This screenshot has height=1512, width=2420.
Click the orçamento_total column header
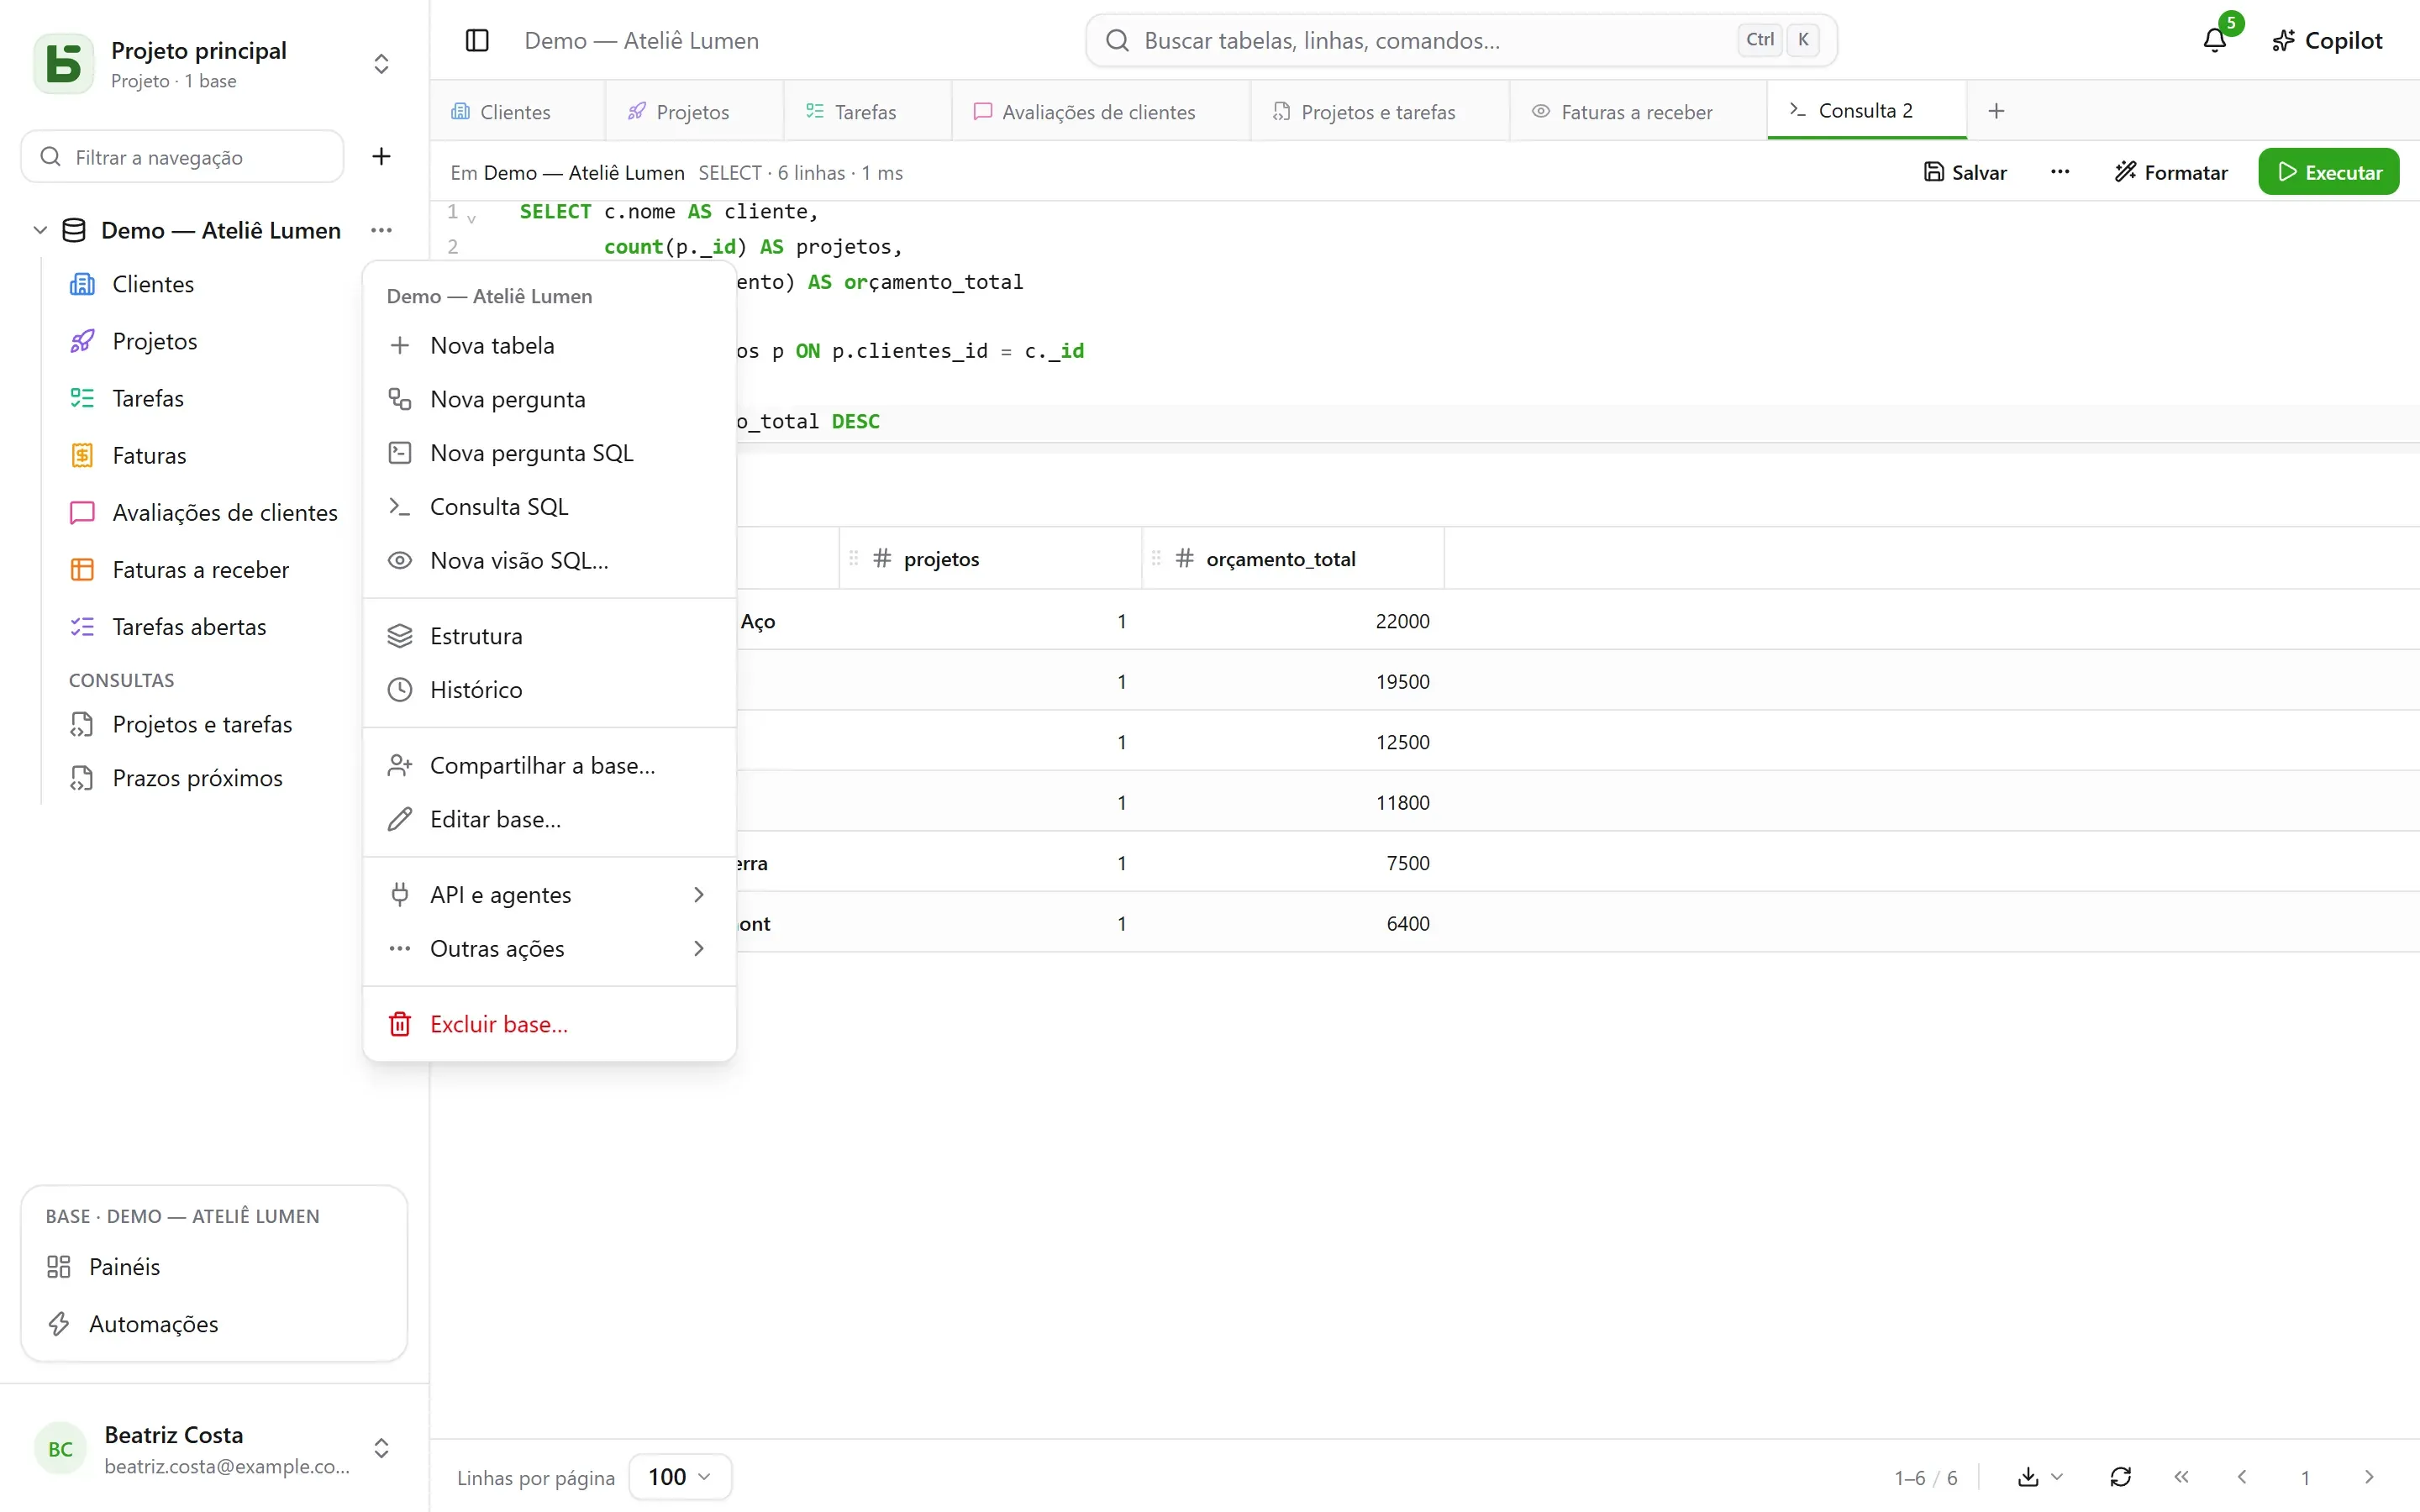1292,558
